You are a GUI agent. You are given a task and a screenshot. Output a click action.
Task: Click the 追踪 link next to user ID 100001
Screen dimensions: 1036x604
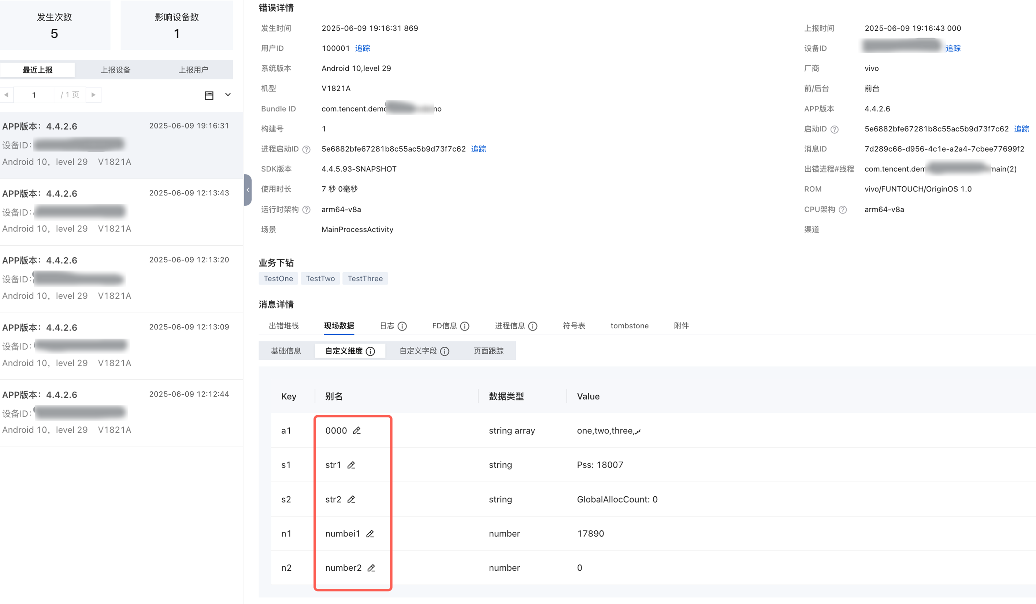(x=362, y=48)
